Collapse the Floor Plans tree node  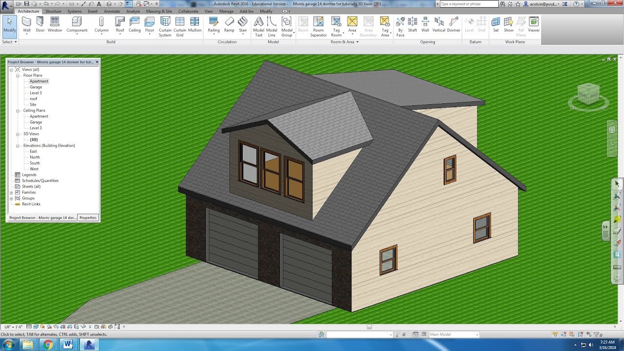pyautogui.click(x=18, y=76)
